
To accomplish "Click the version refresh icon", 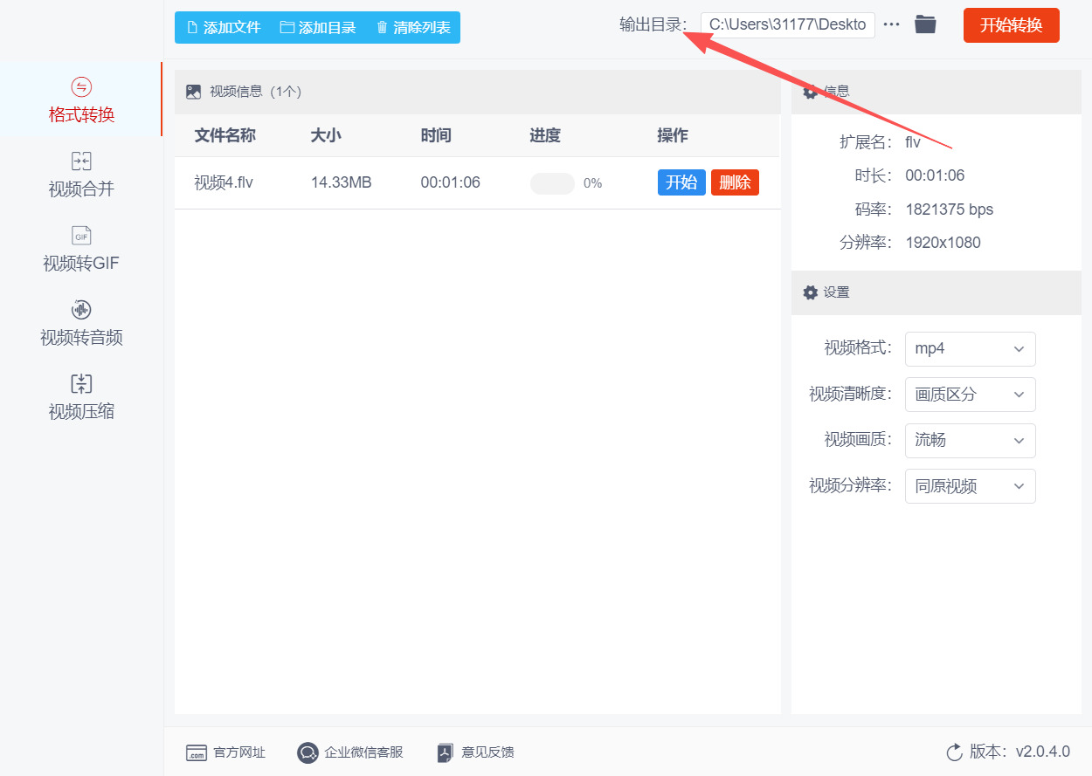I will (954, 752).
